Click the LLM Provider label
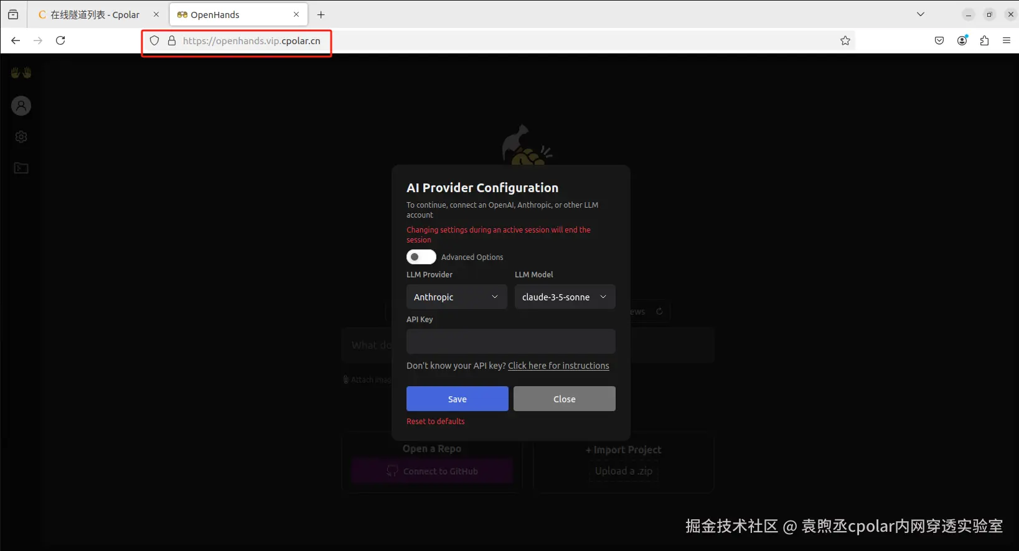The height and width of the screenshot is (551, 1019). click(430, 274)
